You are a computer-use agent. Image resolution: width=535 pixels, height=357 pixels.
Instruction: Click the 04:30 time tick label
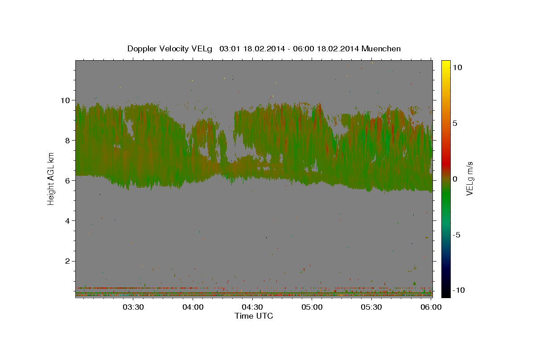point(252,307)
